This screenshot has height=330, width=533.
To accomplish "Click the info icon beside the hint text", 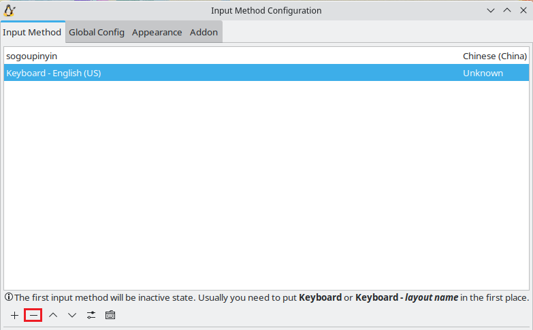I will (9, 297).
